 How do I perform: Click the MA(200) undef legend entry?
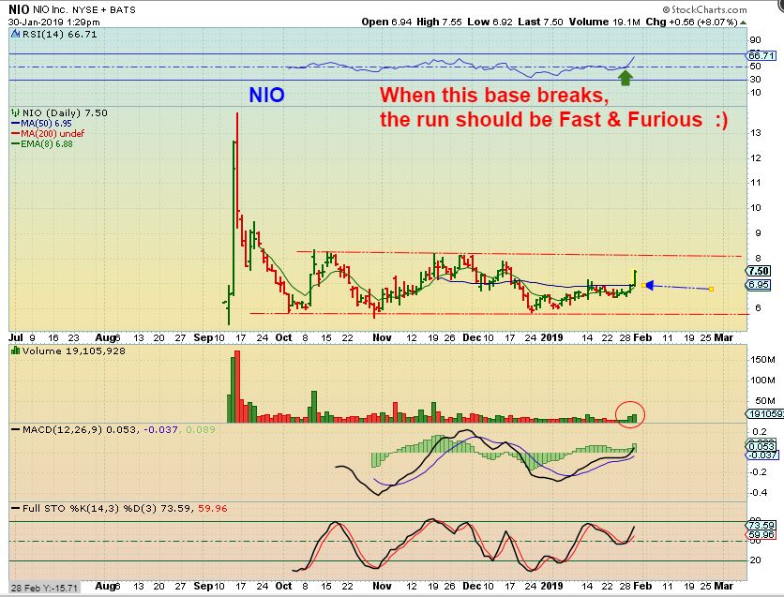click(x=48, y=133)
